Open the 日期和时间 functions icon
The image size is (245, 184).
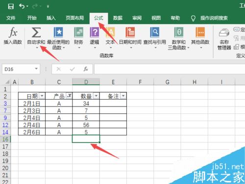(130, 32)
